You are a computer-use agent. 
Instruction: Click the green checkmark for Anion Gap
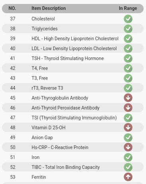pyautogui.click(x=128, y=137)
